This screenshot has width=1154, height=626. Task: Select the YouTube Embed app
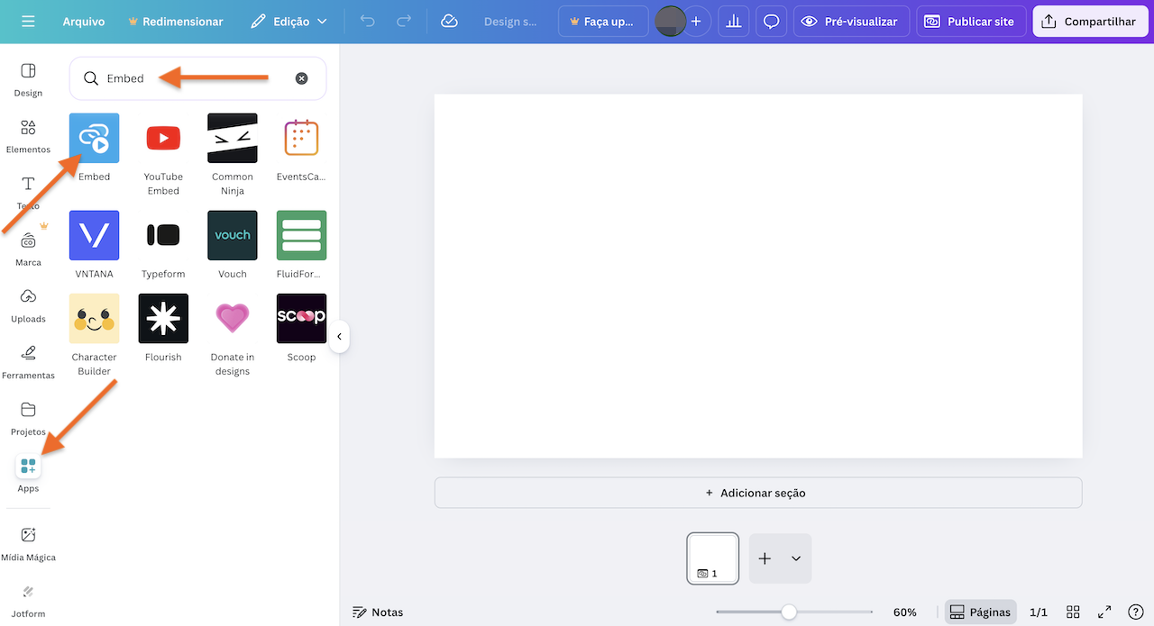click(x=162, y=138)
